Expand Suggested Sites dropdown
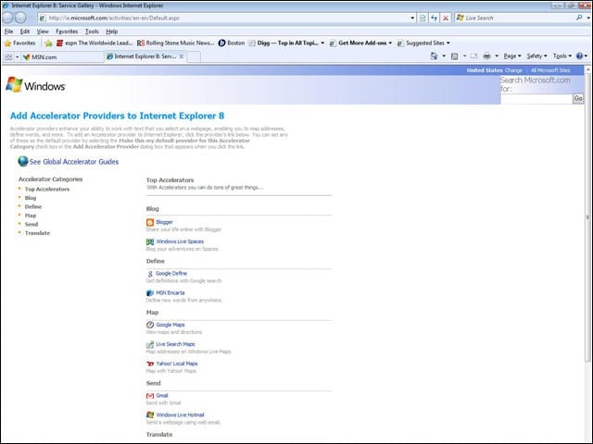Image resolution: width=593 pixels, height=444 pixels. point(448,43)
